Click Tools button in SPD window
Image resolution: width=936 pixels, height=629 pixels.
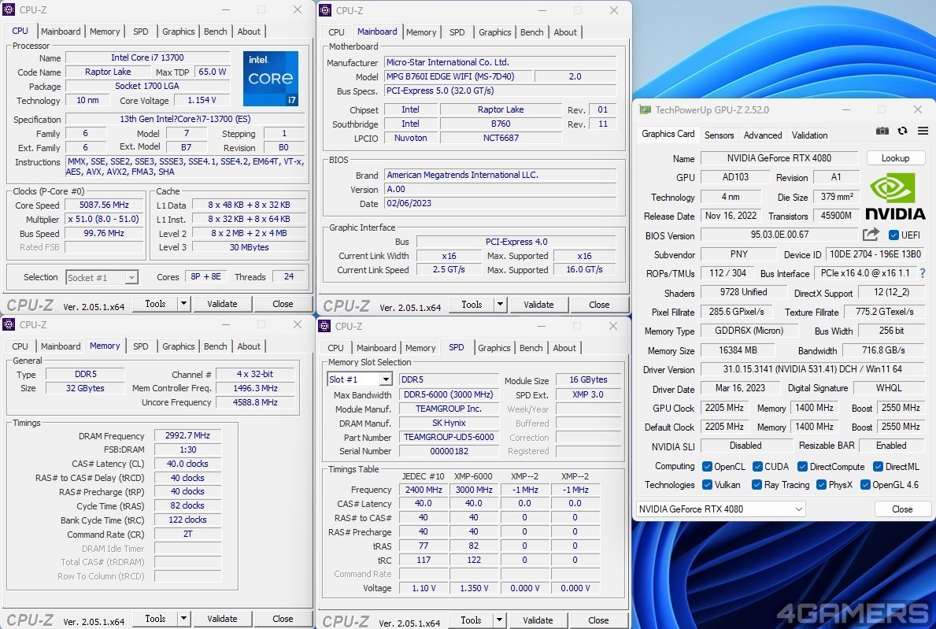(471, 620)
